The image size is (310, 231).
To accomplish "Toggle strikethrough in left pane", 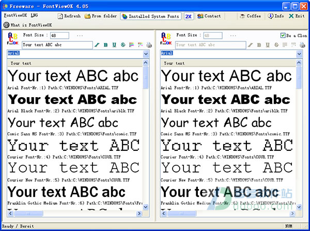I will point(123,45).
